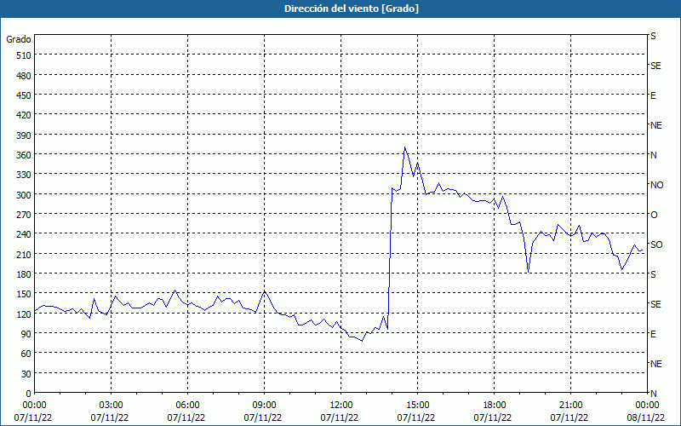Select the 'NE' compass label aligned with 30
The width and height of the screenshot is (681, 426).
(655, 364)
